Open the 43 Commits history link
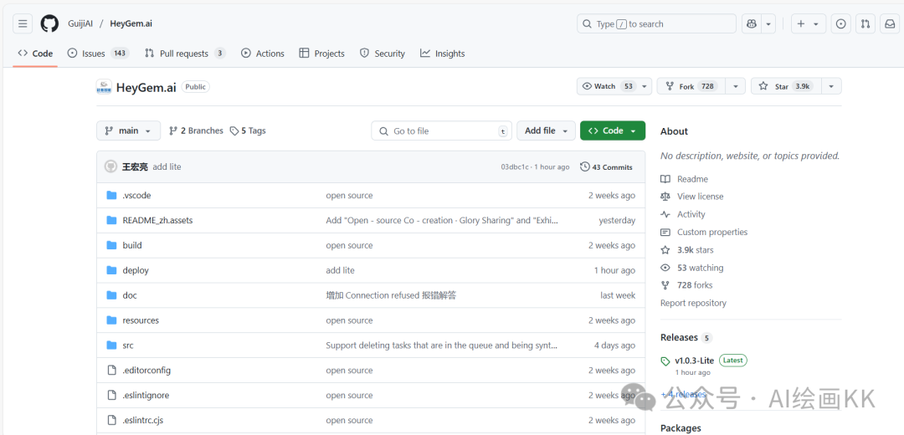This screenshot has width=904, height=435. pos(606,167)
